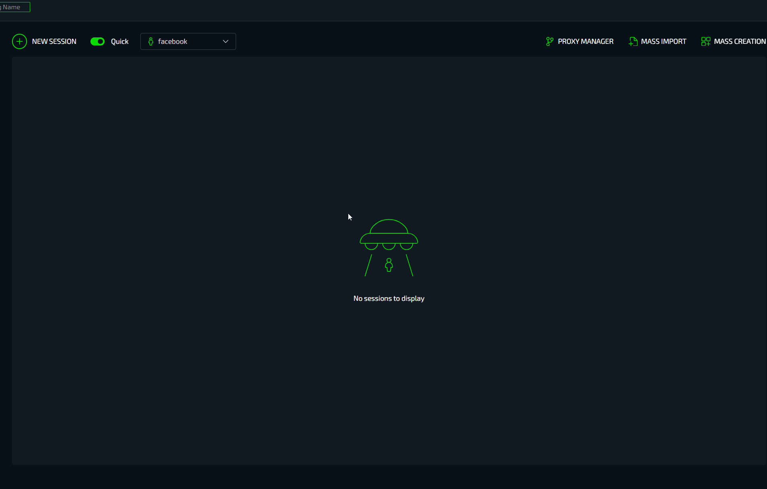Click the Proxy Manager branch icon
The image size is (767, 489).
[549, 41]
